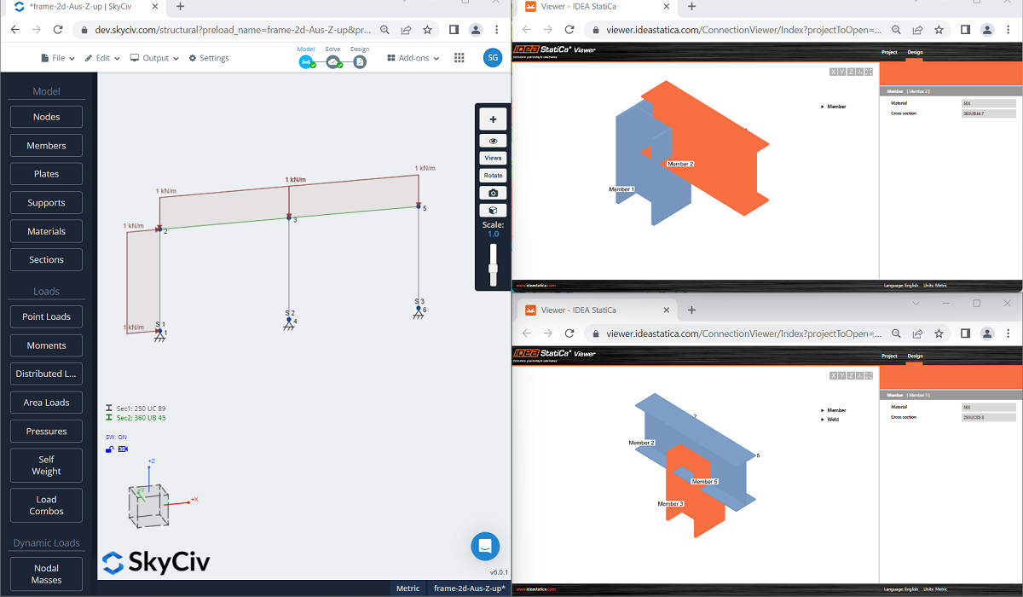Open the SkyCiv apps grid icon
This screenshot has width=1023, height=597.
pyautogui.click(x=459, y=58)
